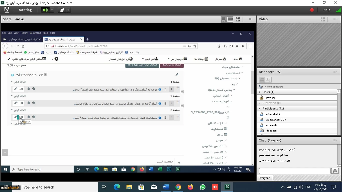Collapse the Hosts (1) group

coord(260,92)
